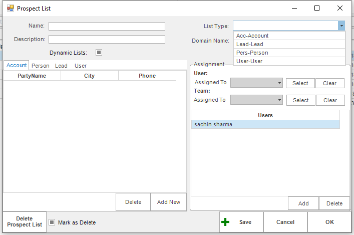Open the Lead tab
354x235 pixels.
[61, 66]
